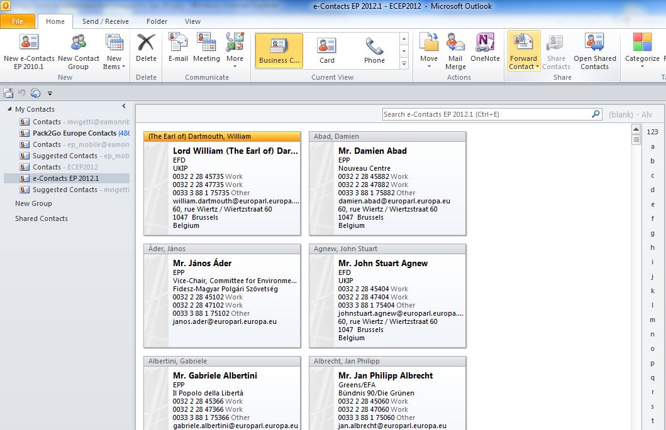Screen dimensions: 666x430
Task: Select Damien Abad contact card
Action: coord(387,184)
